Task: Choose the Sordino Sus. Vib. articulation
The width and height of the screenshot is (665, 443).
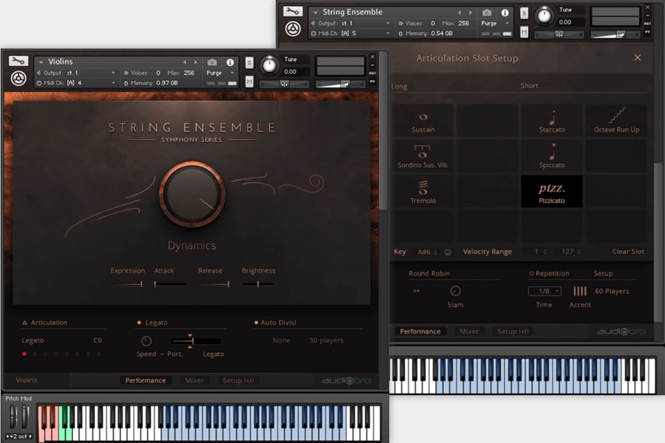Action: click(422, 156)
